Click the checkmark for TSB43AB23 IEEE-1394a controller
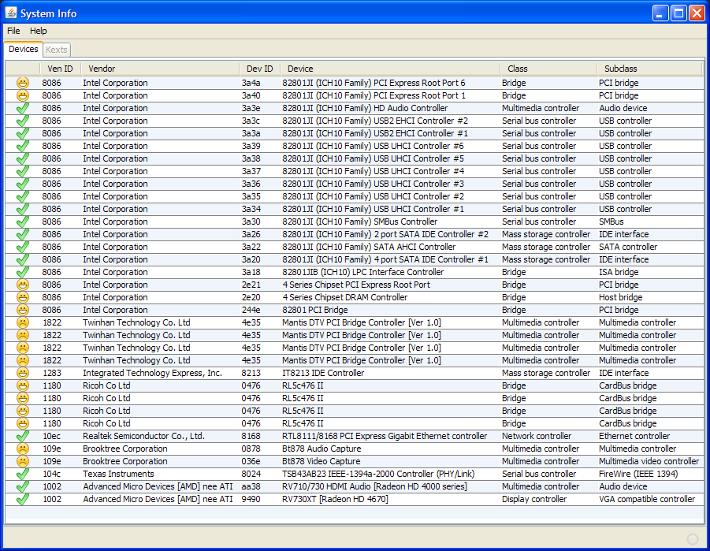The height and width of the screenshot is (551, 710). click(23, 474)
